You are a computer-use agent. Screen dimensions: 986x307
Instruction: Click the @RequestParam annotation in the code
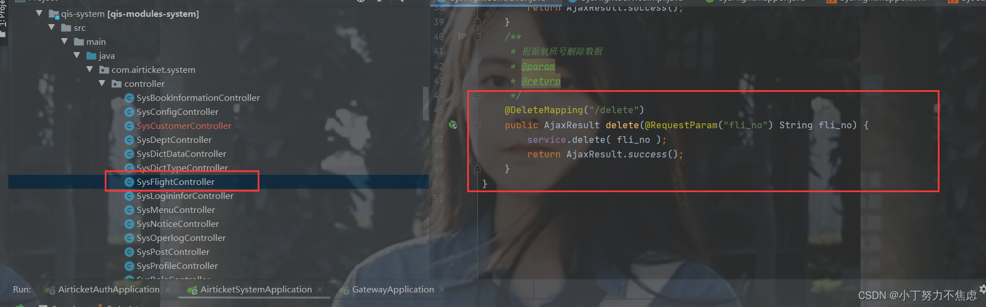681,125
